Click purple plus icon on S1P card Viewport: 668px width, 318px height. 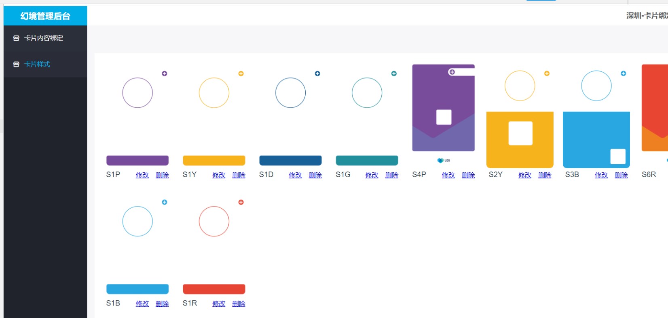pos(165,73)
